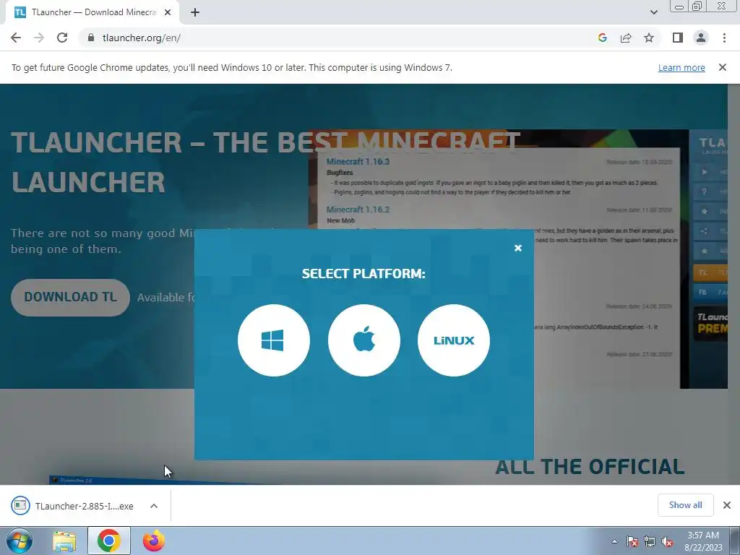Dismiss the Windows 7 update notice

(723, 67)
